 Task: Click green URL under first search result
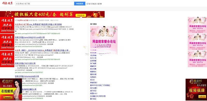(37, 34)
